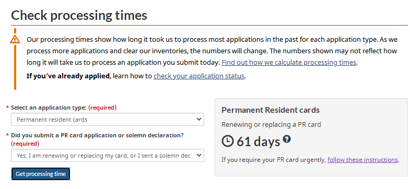Click the Get processing time button
410x189 pixels.
[x=41, y=174]
